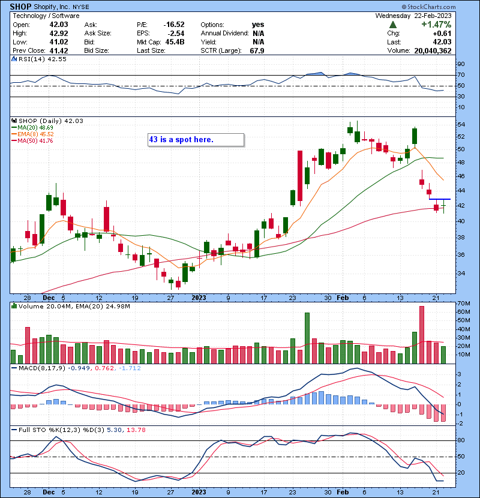Image resolution: width=480 pixels, height=498 pixels.
Task: Click the stochastic %K value 5.30
Action: point(114,430)
